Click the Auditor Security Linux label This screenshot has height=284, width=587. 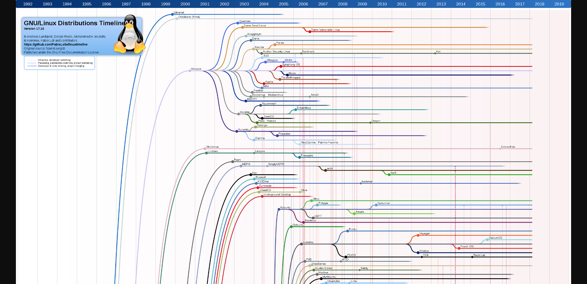pos(277,51)
